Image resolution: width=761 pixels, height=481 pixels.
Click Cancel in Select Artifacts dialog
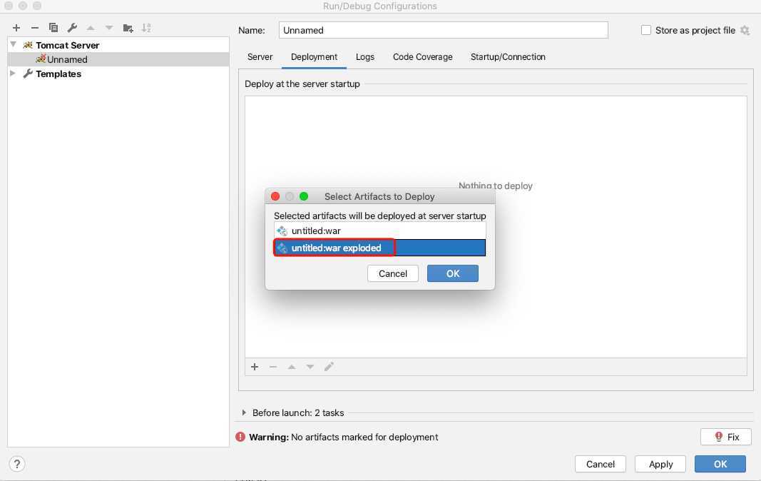point(393,273)
